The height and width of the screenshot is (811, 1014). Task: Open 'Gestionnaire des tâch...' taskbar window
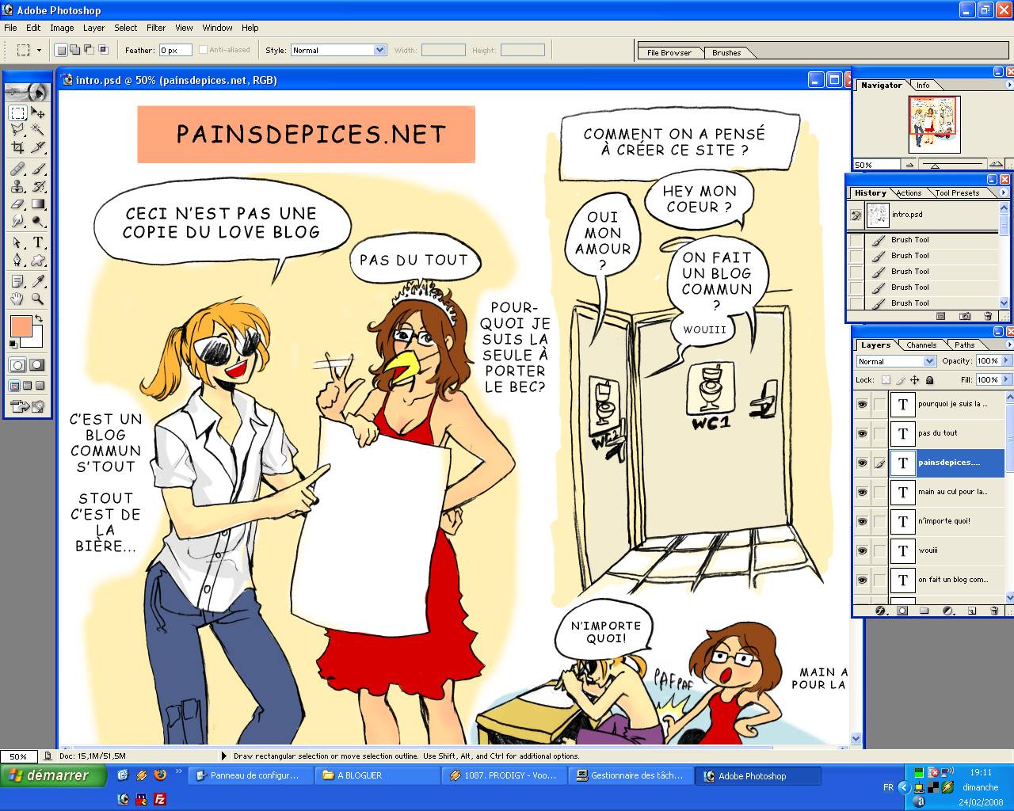[x=631, y=775]
